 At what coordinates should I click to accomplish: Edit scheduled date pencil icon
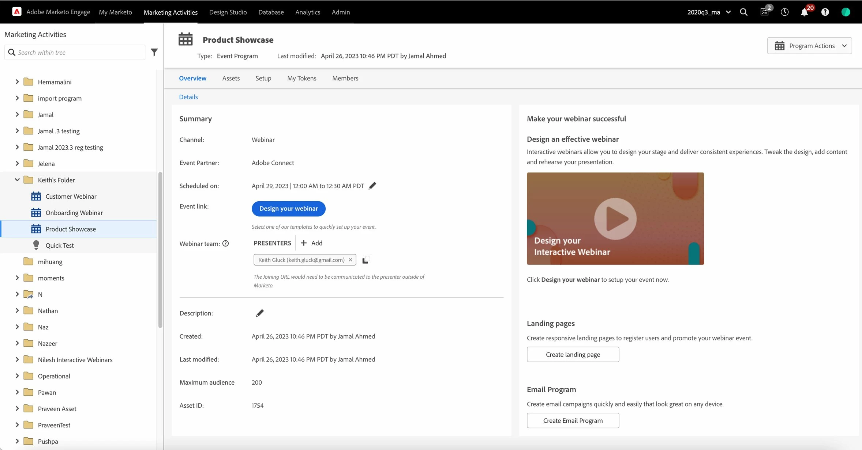[x=372, y=186]
